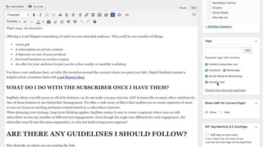Enable Add tags on post save

pyautogui.click(x=207, y=135)
